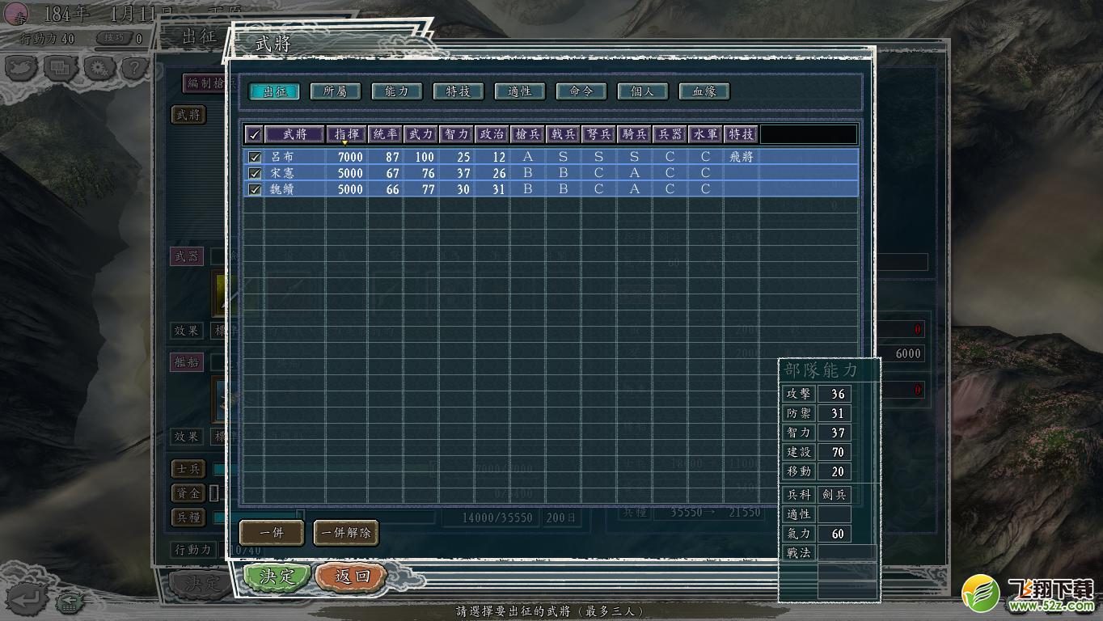1103x621 pixels.
Task: Click the spring season emblem icon
Action: click(x=15, y=14)
